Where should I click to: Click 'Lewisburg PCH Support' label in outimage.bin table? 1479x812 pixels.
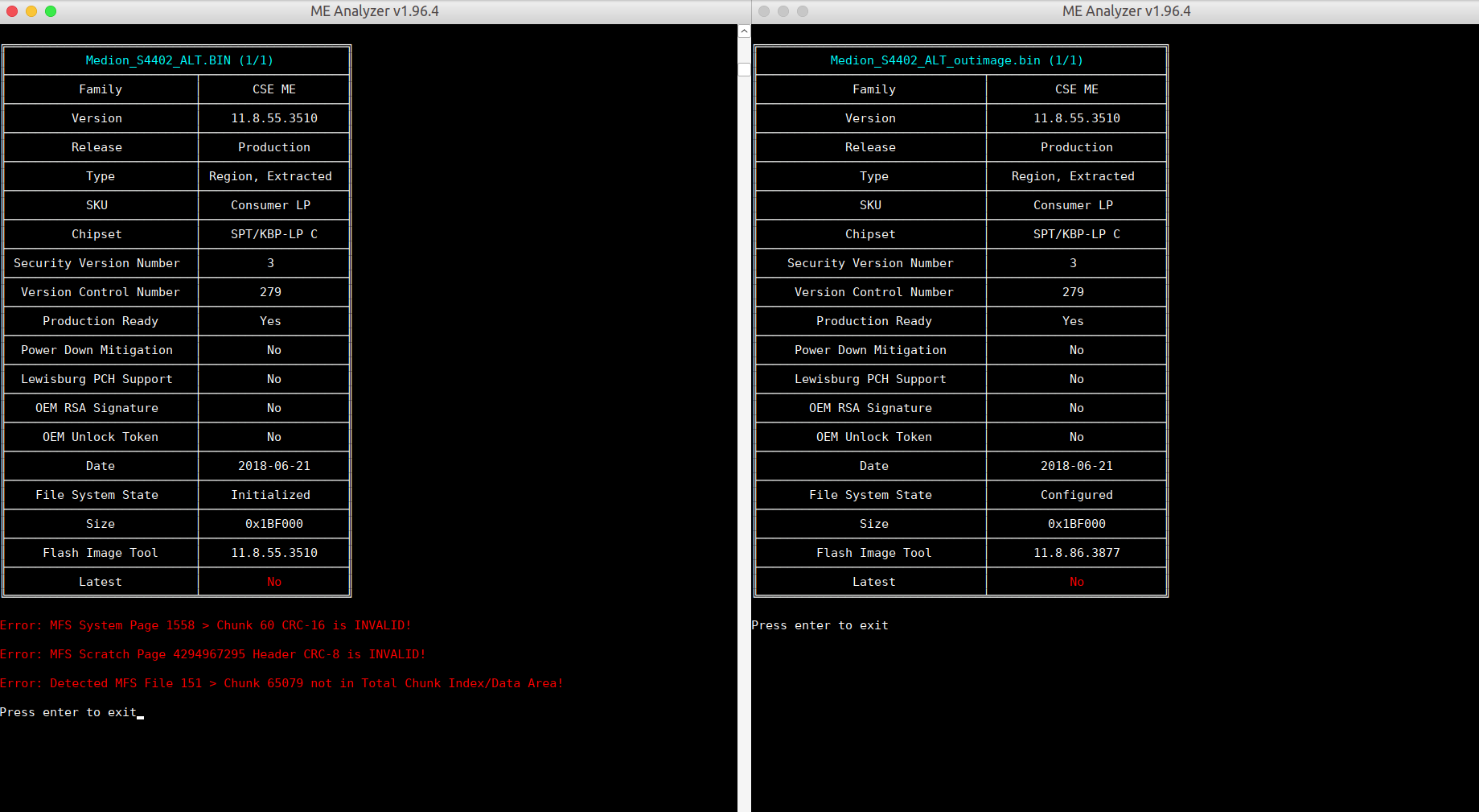pos(871,379)
